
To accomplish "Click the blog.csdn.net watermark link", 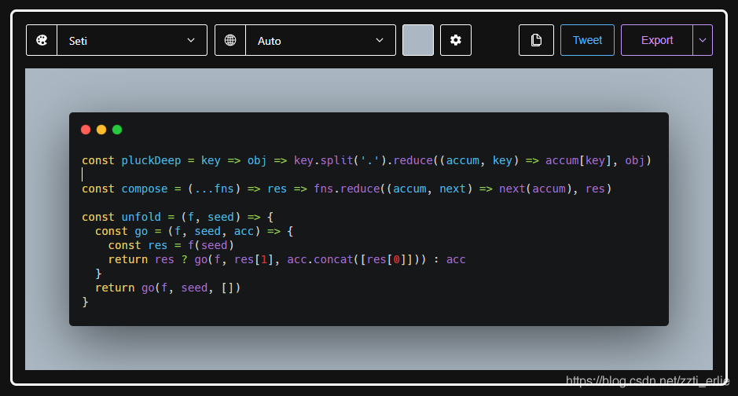I will 648,381.
